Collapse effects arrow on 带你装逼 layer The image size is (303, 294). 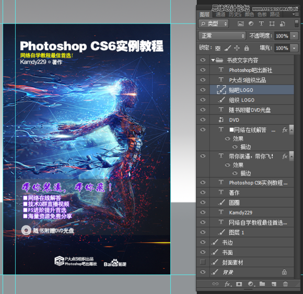click(x=292, y=156)
